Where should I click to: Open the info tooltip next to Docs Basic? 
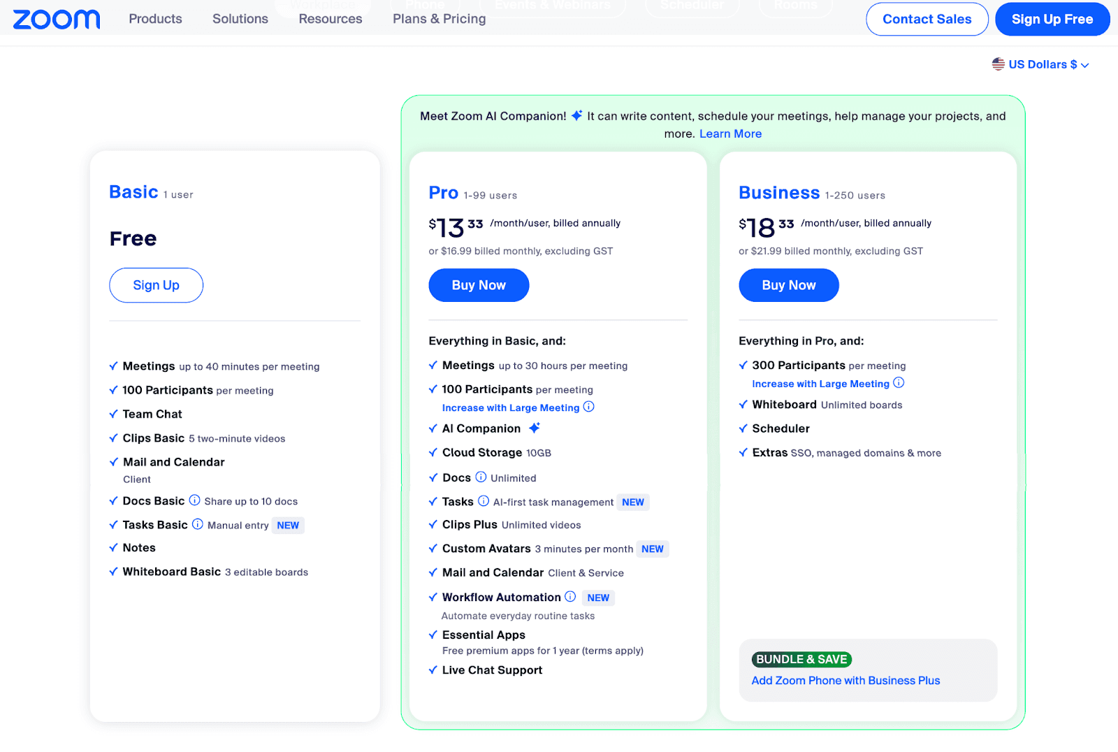[x=194, y=500]
